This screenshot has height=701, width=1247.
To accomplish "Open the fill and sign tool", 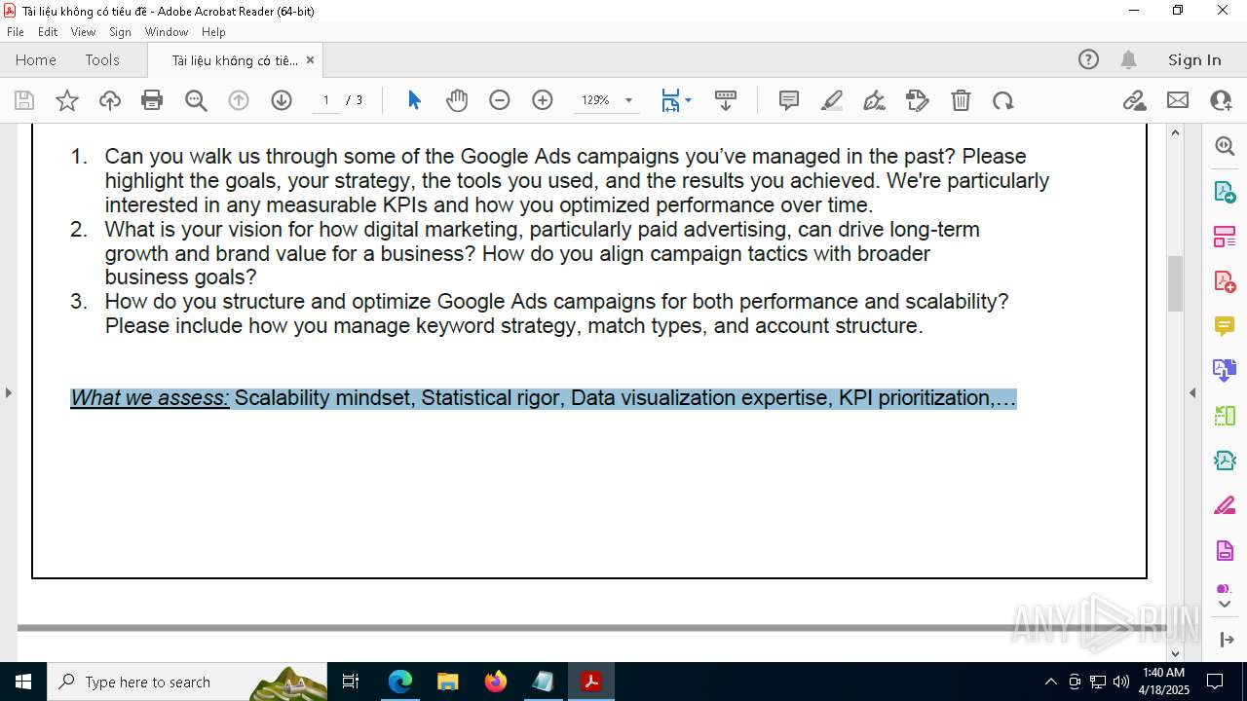I will [918, 100].
